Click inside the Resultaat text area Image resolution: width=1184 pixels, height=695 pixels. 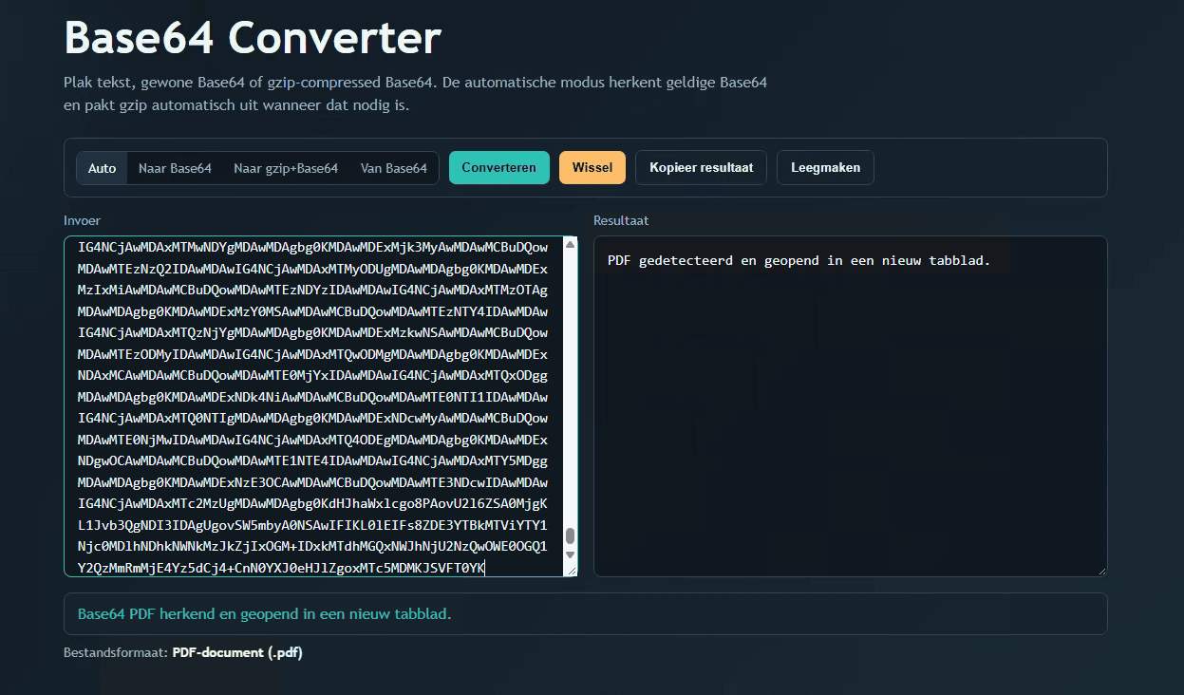coord(851,406)
